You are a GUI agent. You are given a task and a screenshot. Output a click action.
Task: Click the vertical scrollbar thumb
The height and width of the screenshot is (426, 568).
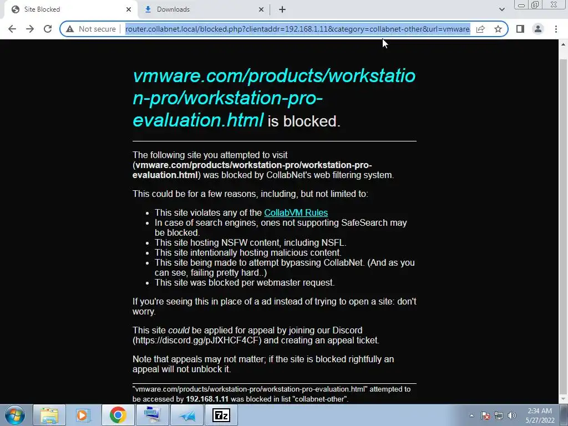(563, 226)
